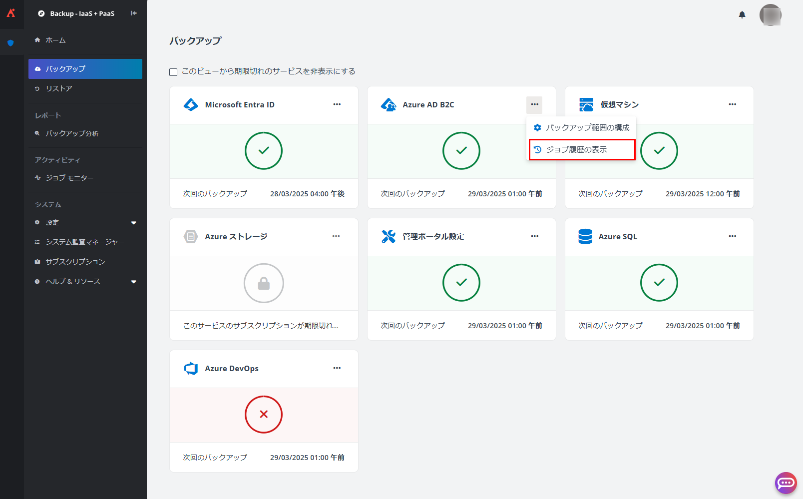803x499 pixels.
Task: Click the 仮想マシン card title
Action: click(619, 105)
